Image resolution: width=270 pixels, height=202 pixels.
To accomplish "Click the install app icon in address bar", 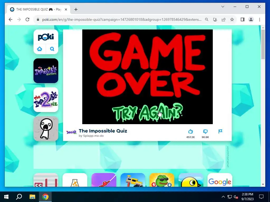I will (x=215, y=19).
